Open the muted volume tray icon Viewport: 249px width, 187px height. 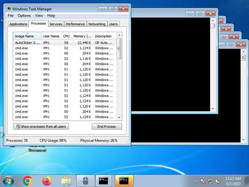[218, 181]
